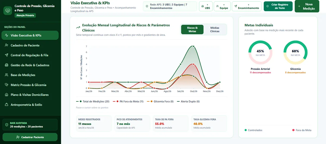Open Matriz Pressão & Glicemia

tap(30, 85)
